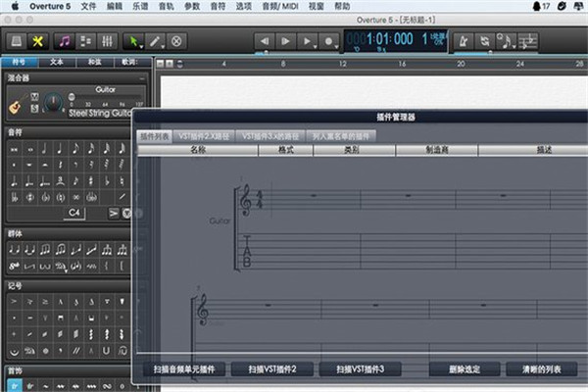
Task: Select the pedal marking with dropdown arrow
Action: [x=61, y=266]
